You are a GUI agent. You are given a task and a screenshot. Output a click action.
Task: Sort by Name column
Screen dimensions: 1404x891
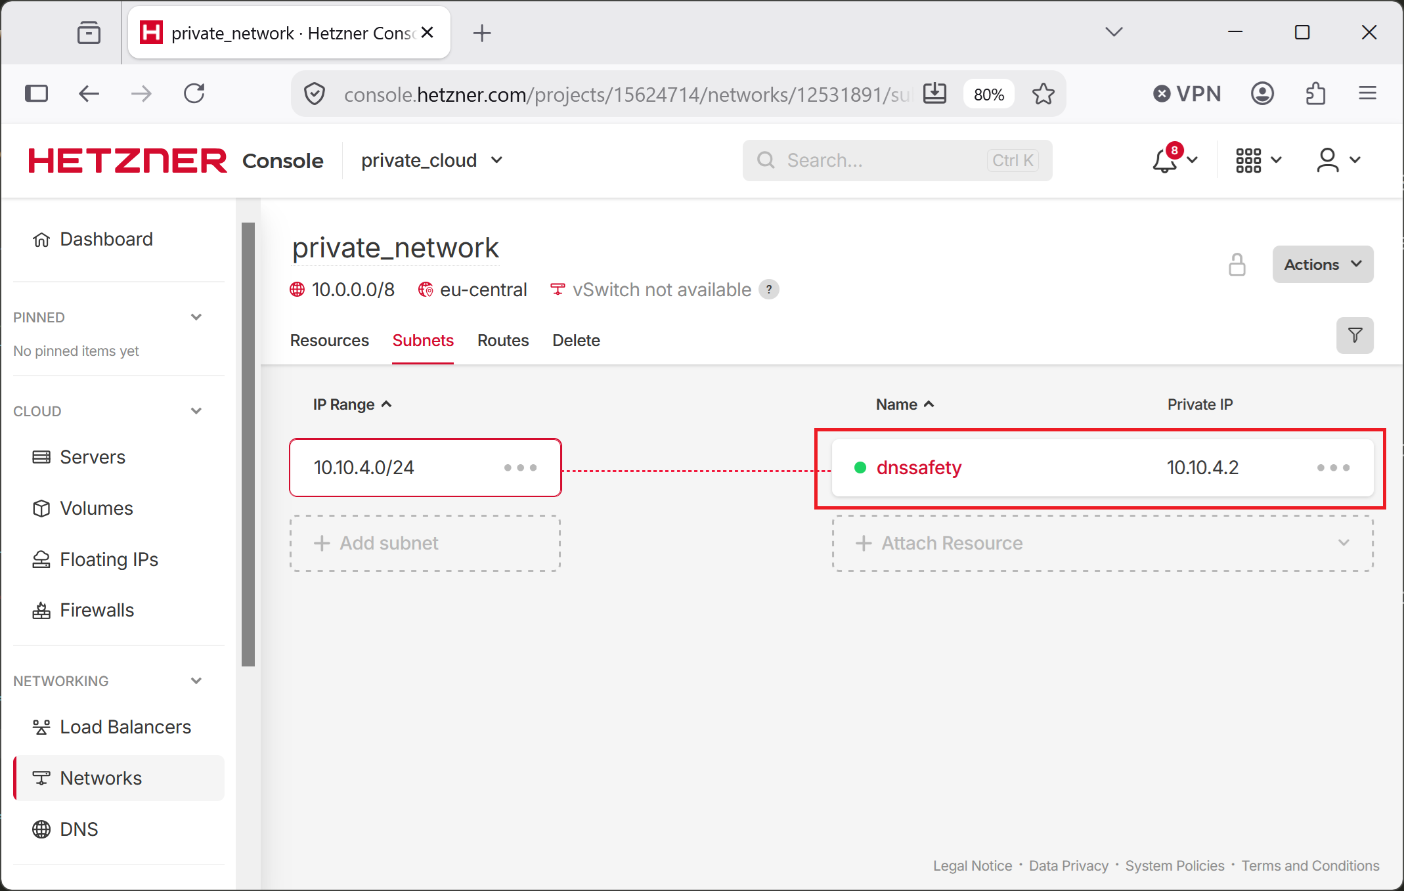905,404
